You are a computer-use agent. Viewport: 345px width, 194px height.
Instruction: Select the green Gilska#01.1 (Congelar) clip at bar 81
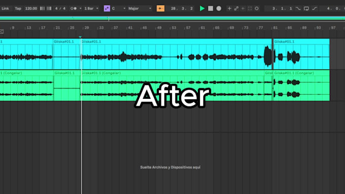point(301,86)
